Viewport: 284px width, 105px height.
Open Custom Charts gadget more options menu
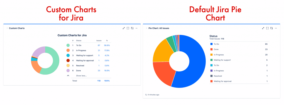pyautogui.click(x=136, y=28)
